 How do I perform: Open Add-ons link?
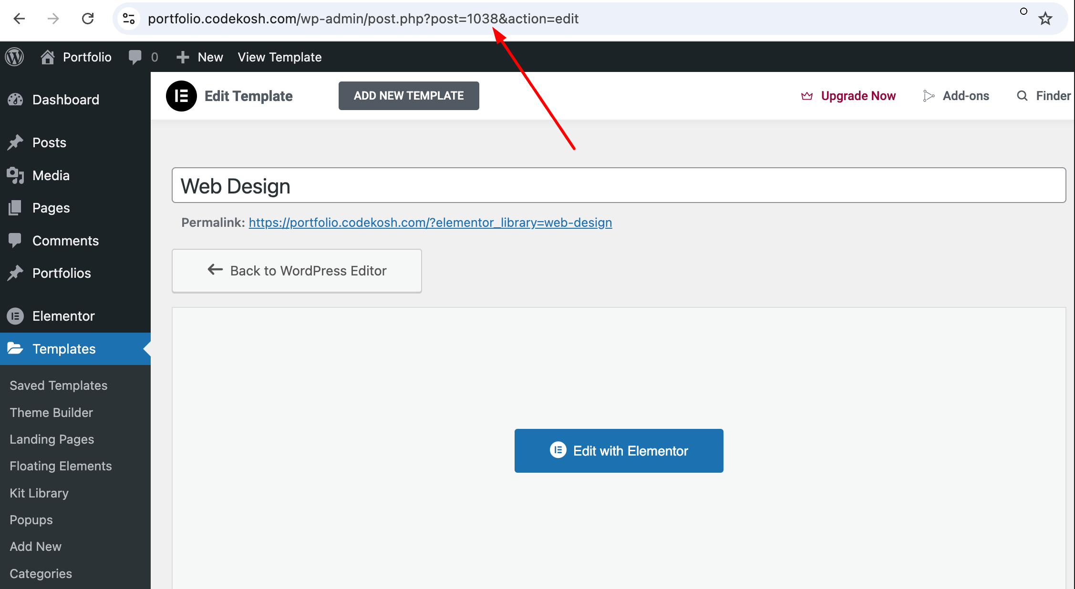[966, 96]
